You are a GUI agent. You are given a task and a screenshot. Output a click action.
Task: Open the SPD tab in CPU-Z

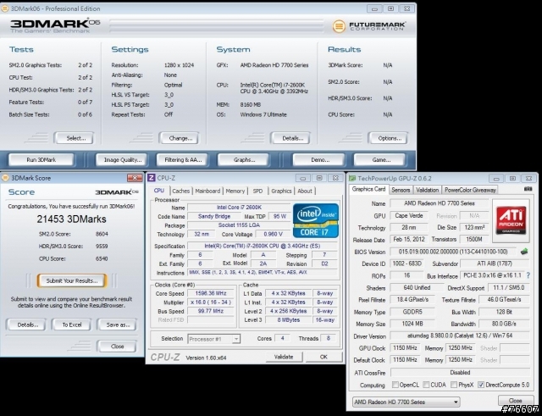[257, 191]
